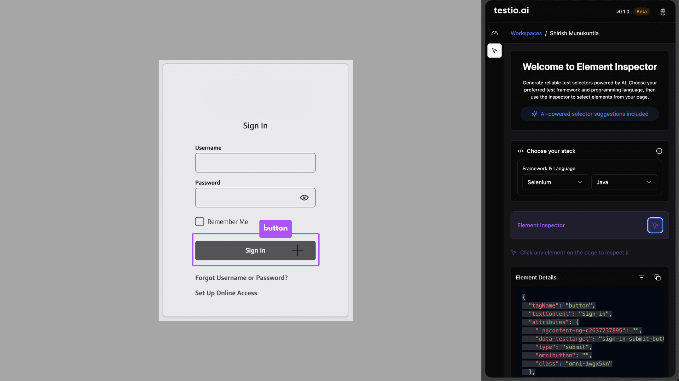Click the filter icon in Element Details
The width and height of the screenshot is (679, 381).
(642, 278)
